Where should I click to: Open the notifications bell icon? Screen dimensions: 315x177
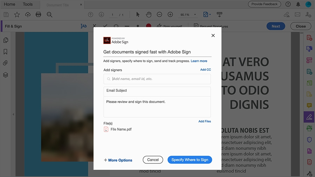[298, 4]
